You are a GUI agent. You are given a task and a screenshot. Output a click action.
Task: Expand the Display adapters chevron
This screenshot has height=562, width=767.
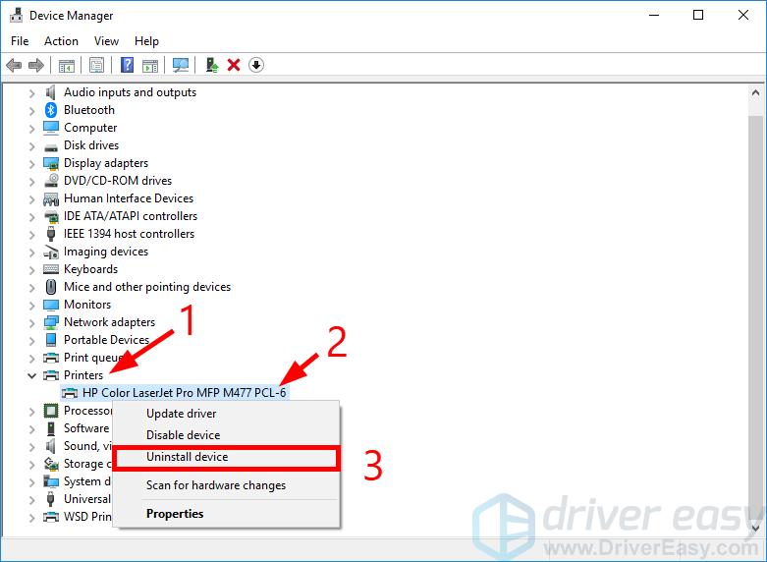pos(31,163)
